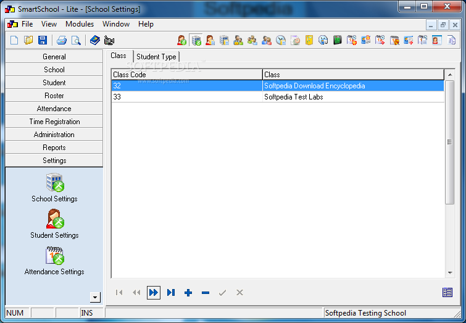Click the two-people-with-padlock toolbar icon
466x323 pixels.
point(238,40)
